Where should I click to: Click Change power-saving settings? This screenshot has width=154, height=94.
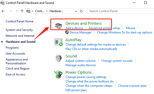tap(86, 77)
